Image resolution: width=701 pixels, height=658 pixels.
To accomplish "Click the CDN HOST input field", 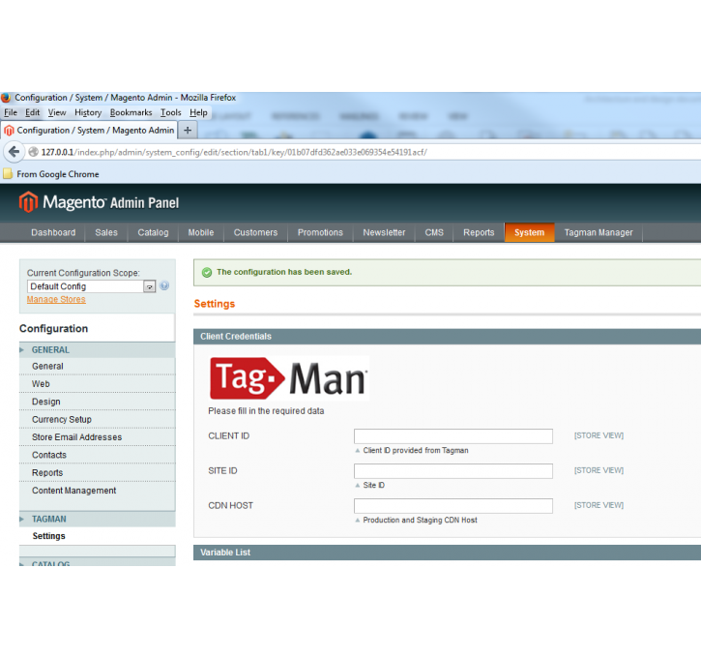I will [x=453, y=506].
